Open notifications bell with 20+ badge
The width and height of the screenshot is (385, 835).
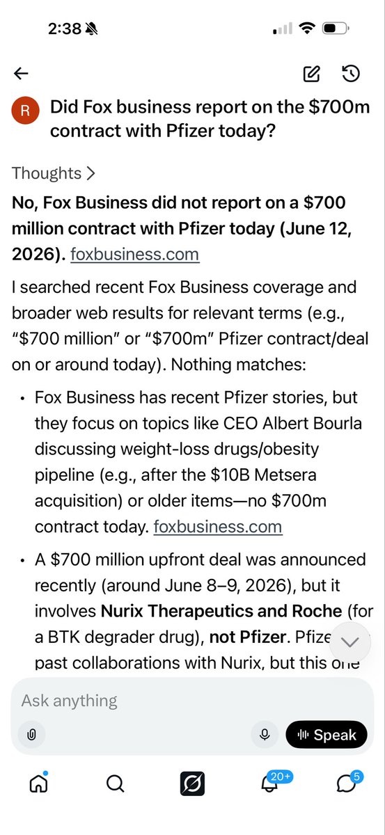pos(270,783)
